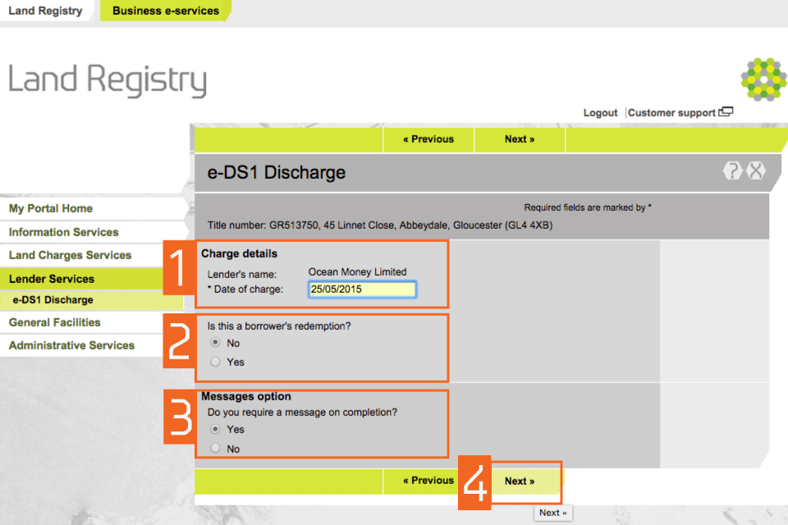Open My Portal Home menu

click(x=51, y=208)
